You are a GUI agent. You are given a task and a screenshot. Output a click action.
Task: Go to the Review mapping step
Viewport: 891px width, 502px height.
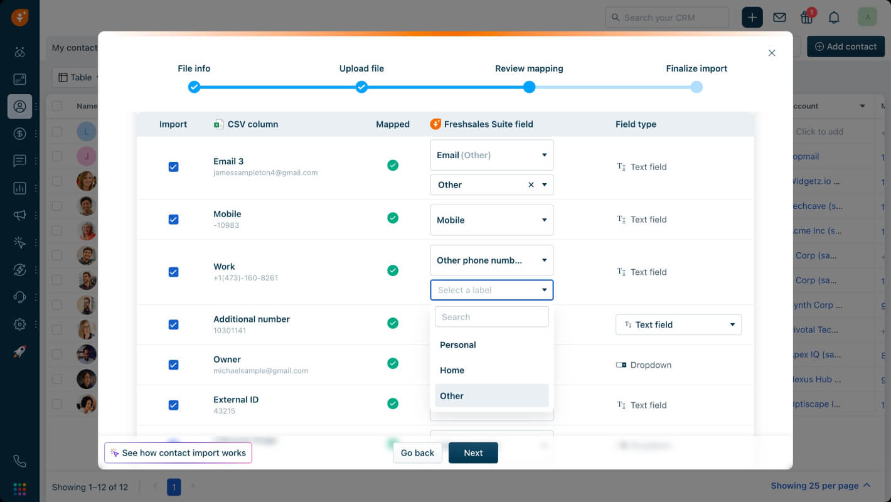[x=529, y=87]
